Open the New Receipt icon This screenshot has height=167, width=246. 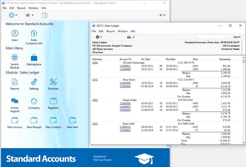click(x=34, y=121)
